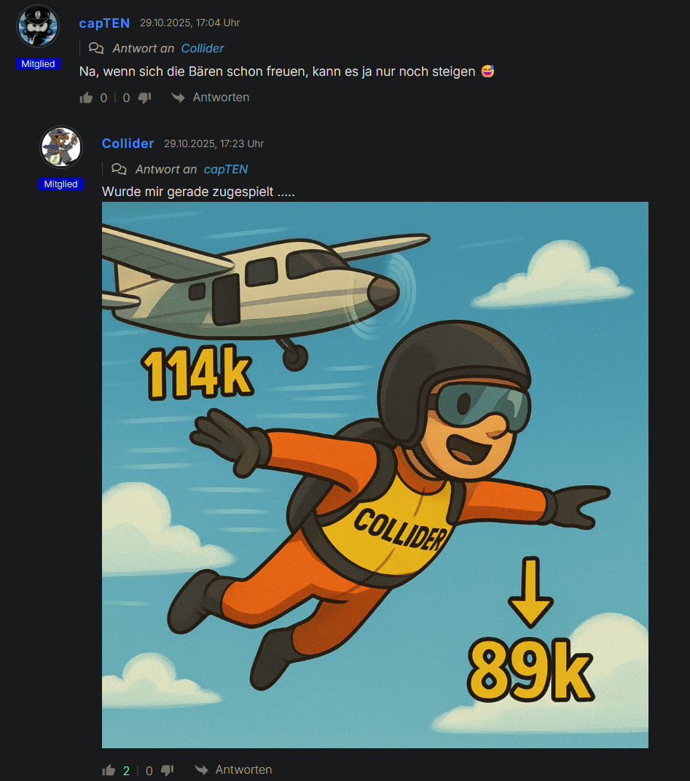Click 'Antworten' under Collider's comment

click(243, 770)
